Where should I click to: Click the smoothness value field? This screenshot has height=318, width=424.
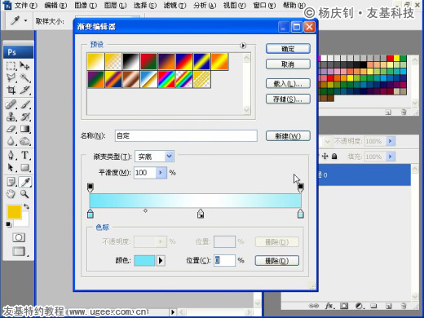point(145,173)
